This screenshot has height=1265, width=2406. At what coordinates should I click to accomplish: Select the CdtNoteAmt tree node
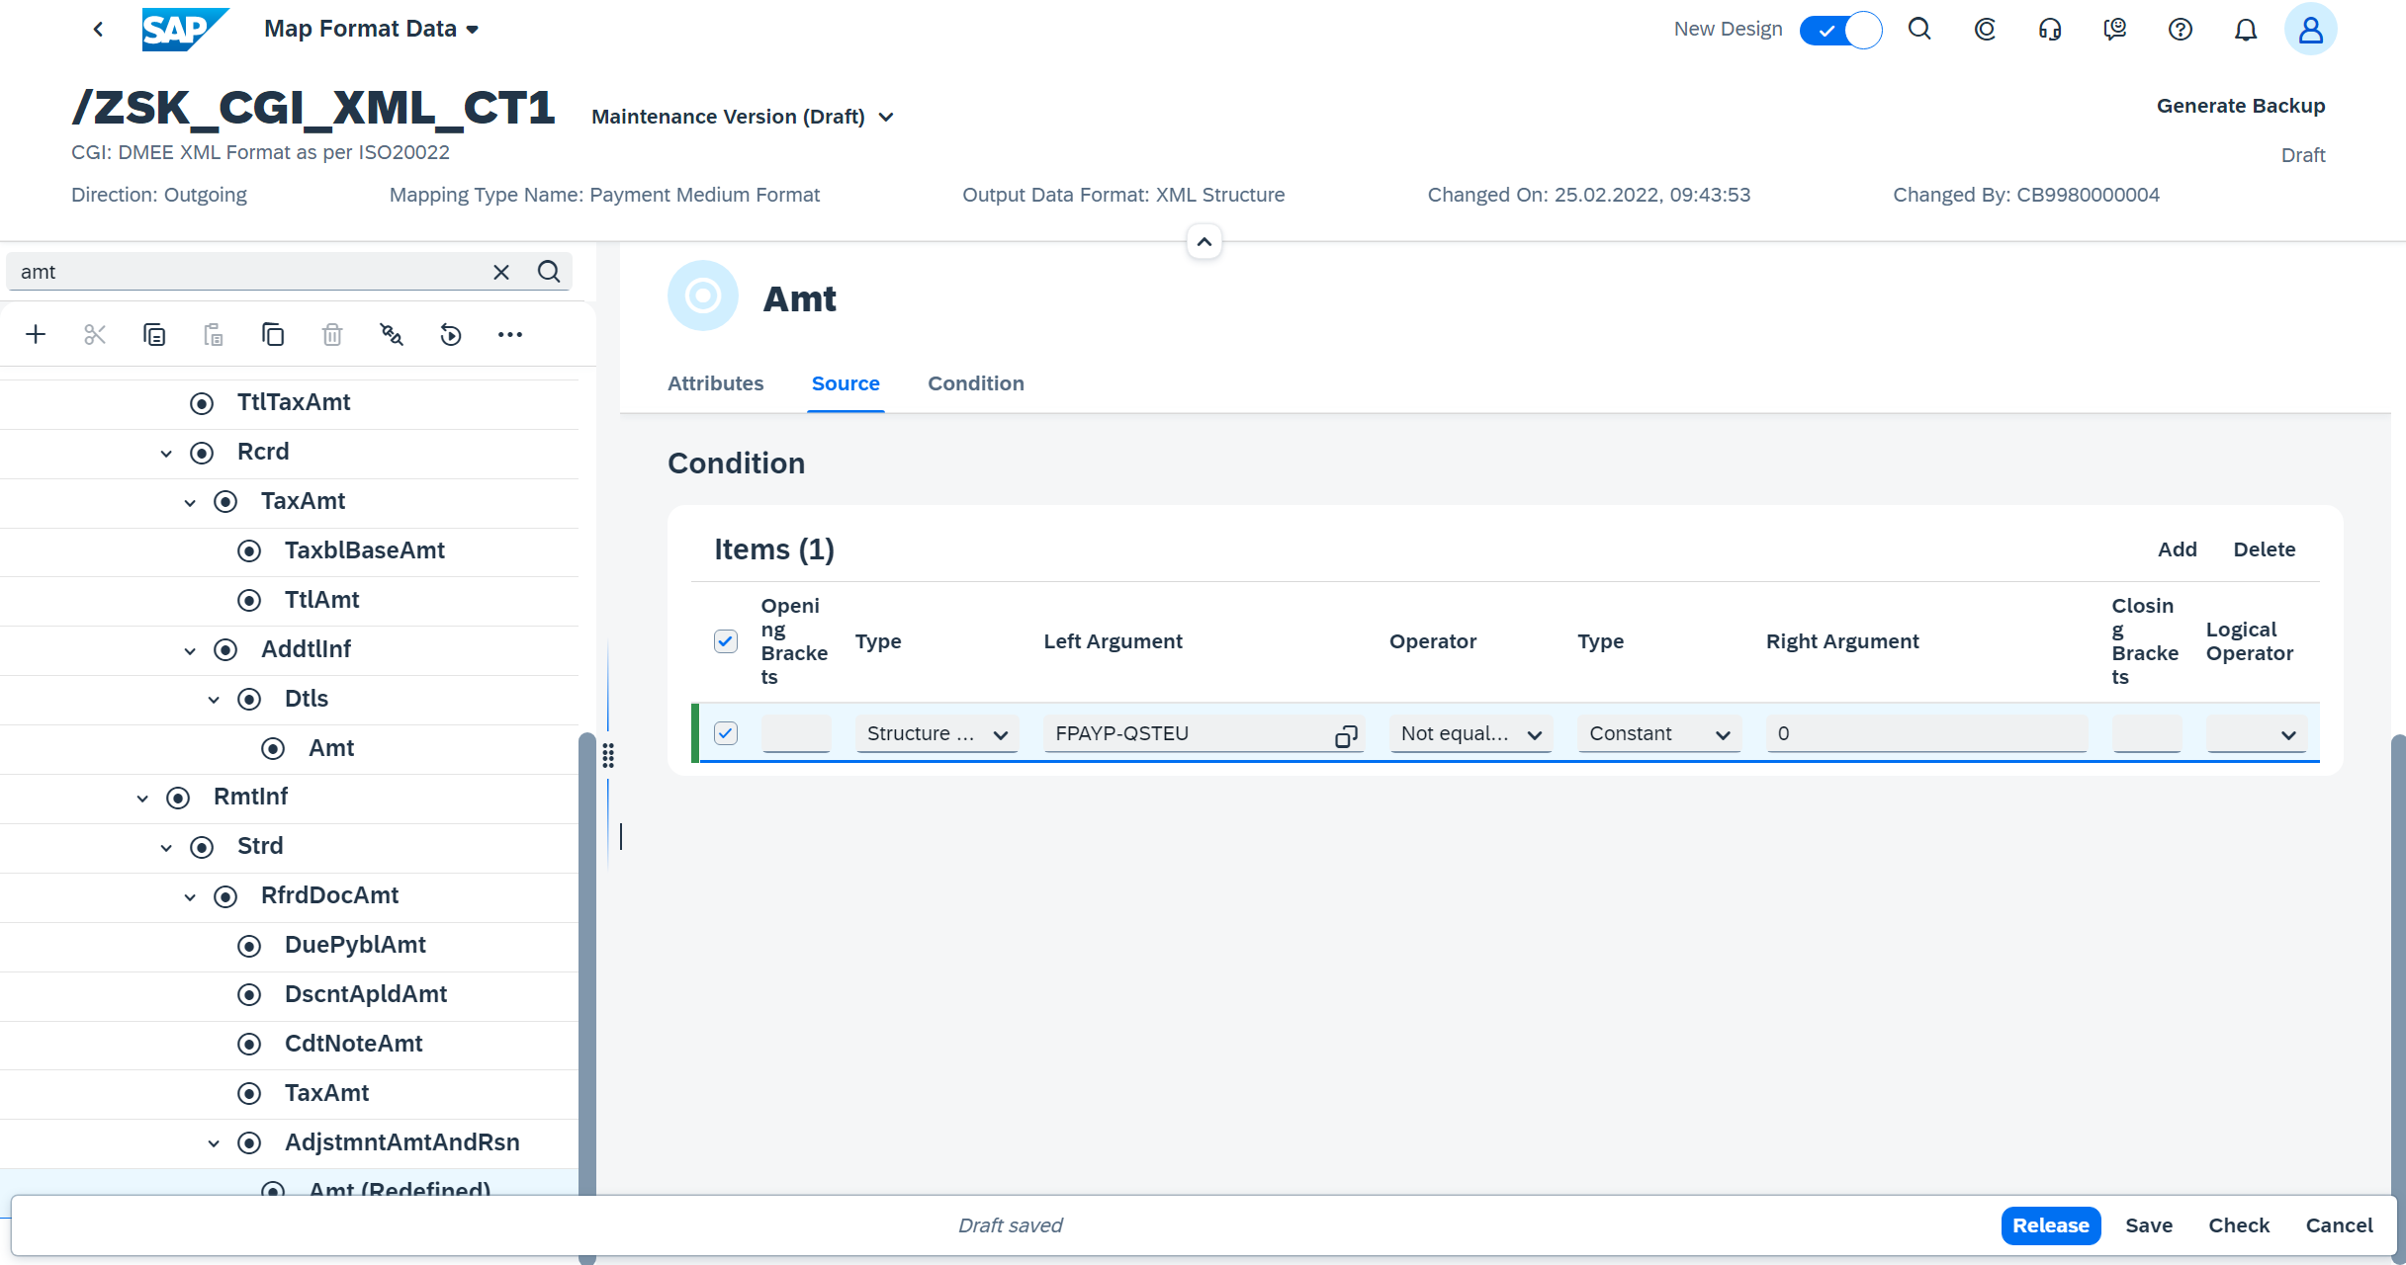tap(353, 1045)
